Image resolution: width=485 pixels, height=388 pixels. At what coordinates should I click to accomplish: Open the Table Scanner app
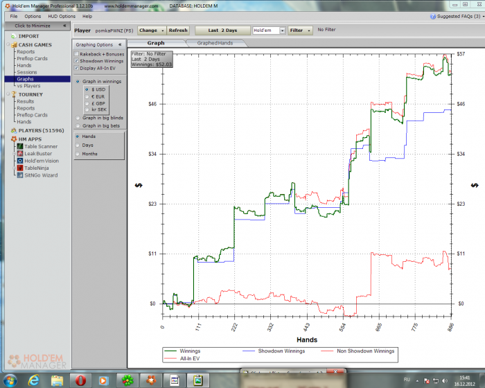41,146
